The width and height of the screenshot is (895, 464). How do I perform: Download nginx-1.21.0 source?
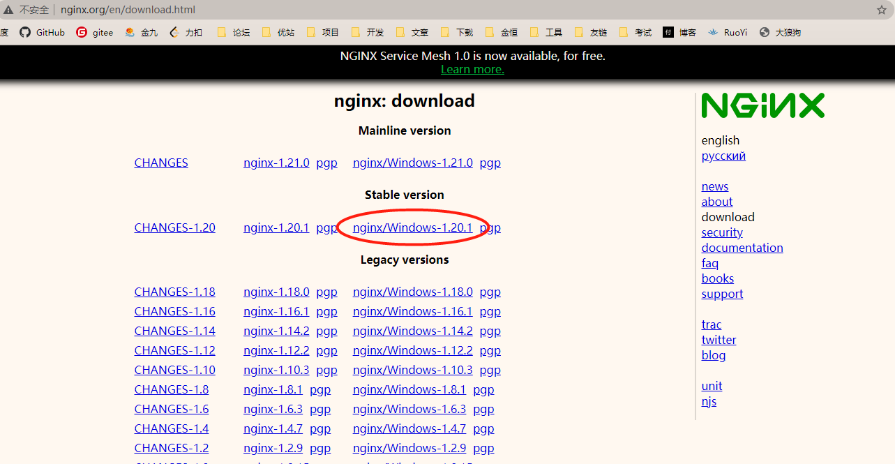tap(276, 163)
